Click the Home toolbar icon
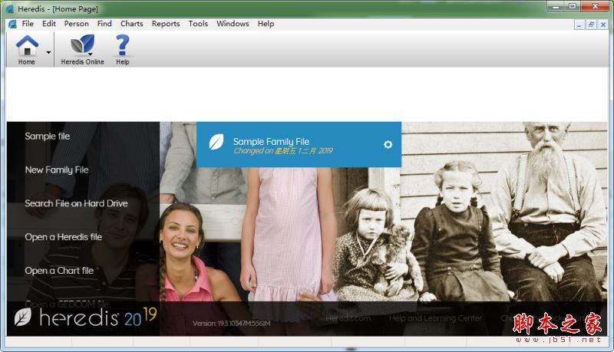The image size is (614, 352). 27,50
